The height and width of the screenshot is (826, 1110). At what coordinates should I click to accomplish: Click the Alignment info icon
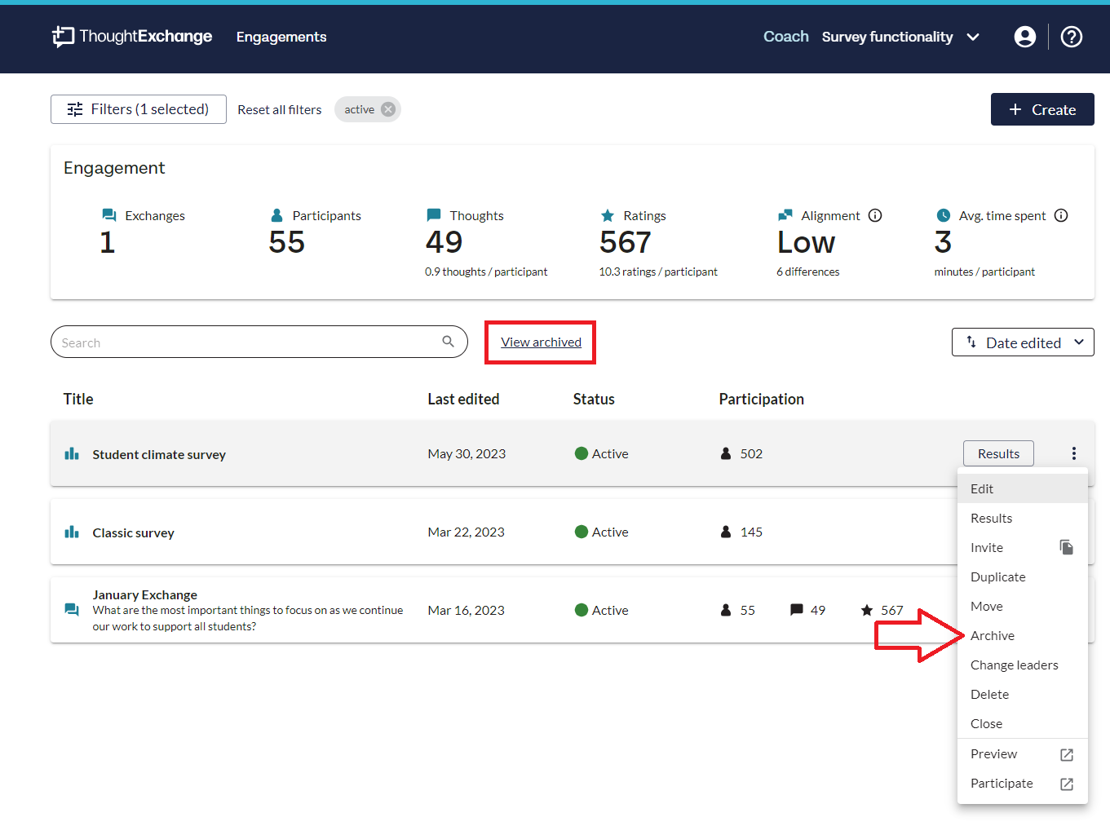point(875,215)
